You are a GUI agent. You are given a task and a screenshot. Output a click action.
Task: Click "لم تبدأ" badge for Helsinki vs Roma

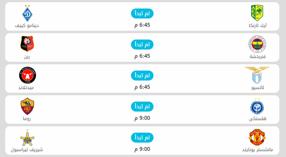click(x=142, y=107)
